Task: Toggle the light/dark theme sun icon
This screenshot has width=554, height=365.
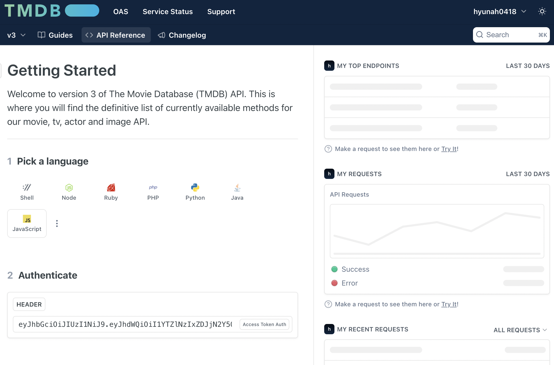Action: [x=542, y=12]
